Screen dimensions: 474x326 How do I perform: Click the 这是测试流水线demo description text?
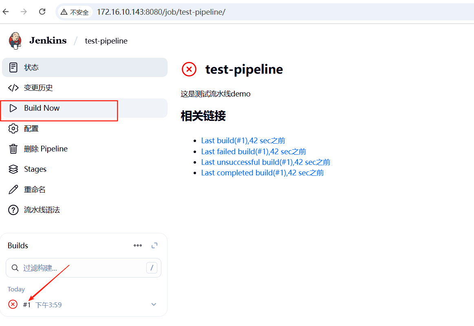tap(216, 94)
